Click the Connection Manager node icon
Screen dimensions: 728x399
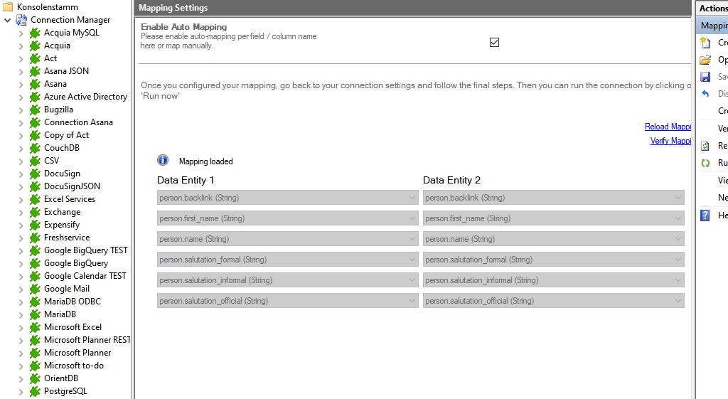[x=22, y=20]
